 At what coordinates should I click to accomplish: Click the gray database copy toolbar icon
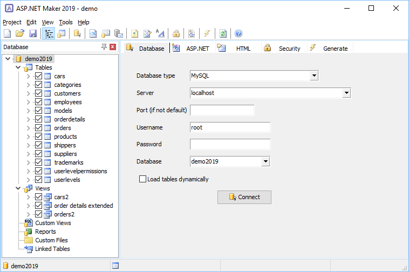click(118, 33)
